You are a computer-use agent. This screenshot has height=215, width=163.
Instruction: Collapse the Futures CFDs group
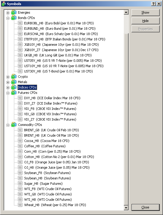(x=8, y=93)
